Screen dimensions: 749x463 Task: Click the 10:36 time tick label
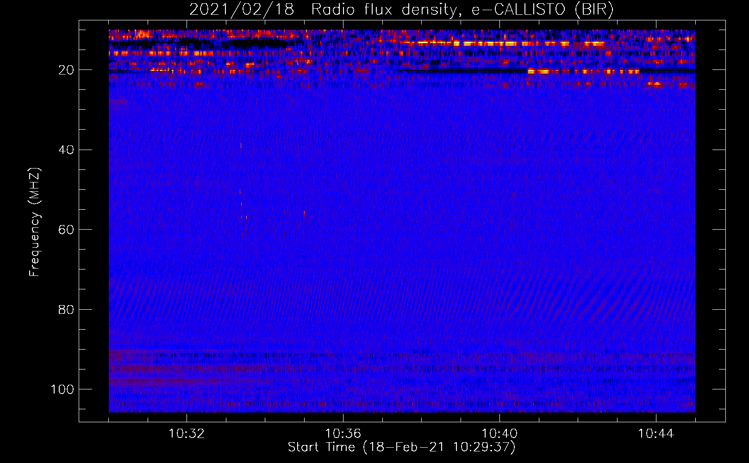coord(343,434)
